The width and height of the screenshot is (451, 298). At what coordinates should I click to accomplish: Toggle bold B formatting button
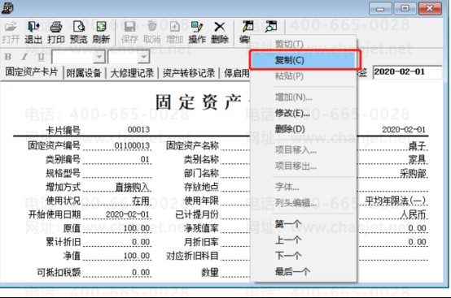(x=8, y=57)
